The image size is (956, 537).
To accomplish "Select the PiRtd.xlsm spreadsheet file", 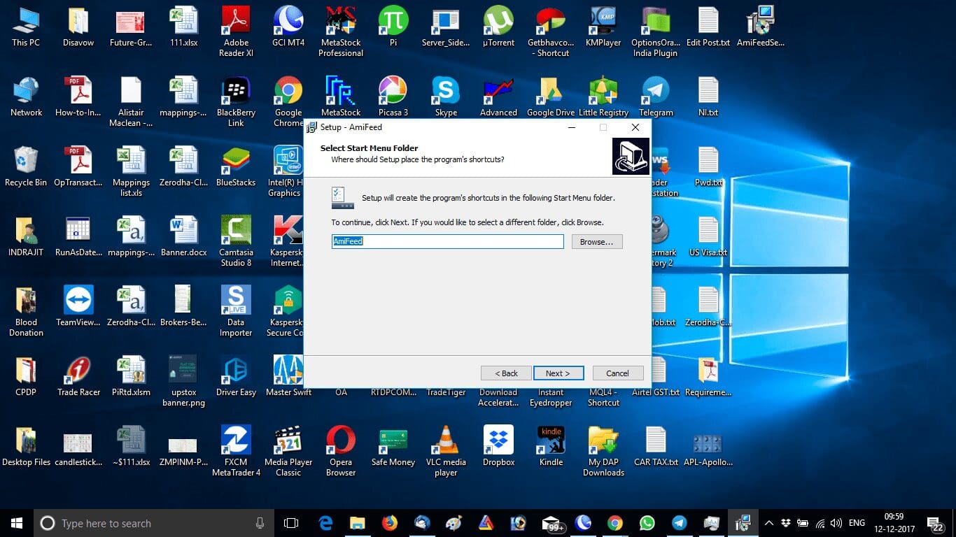I will [x=131, y=375].
